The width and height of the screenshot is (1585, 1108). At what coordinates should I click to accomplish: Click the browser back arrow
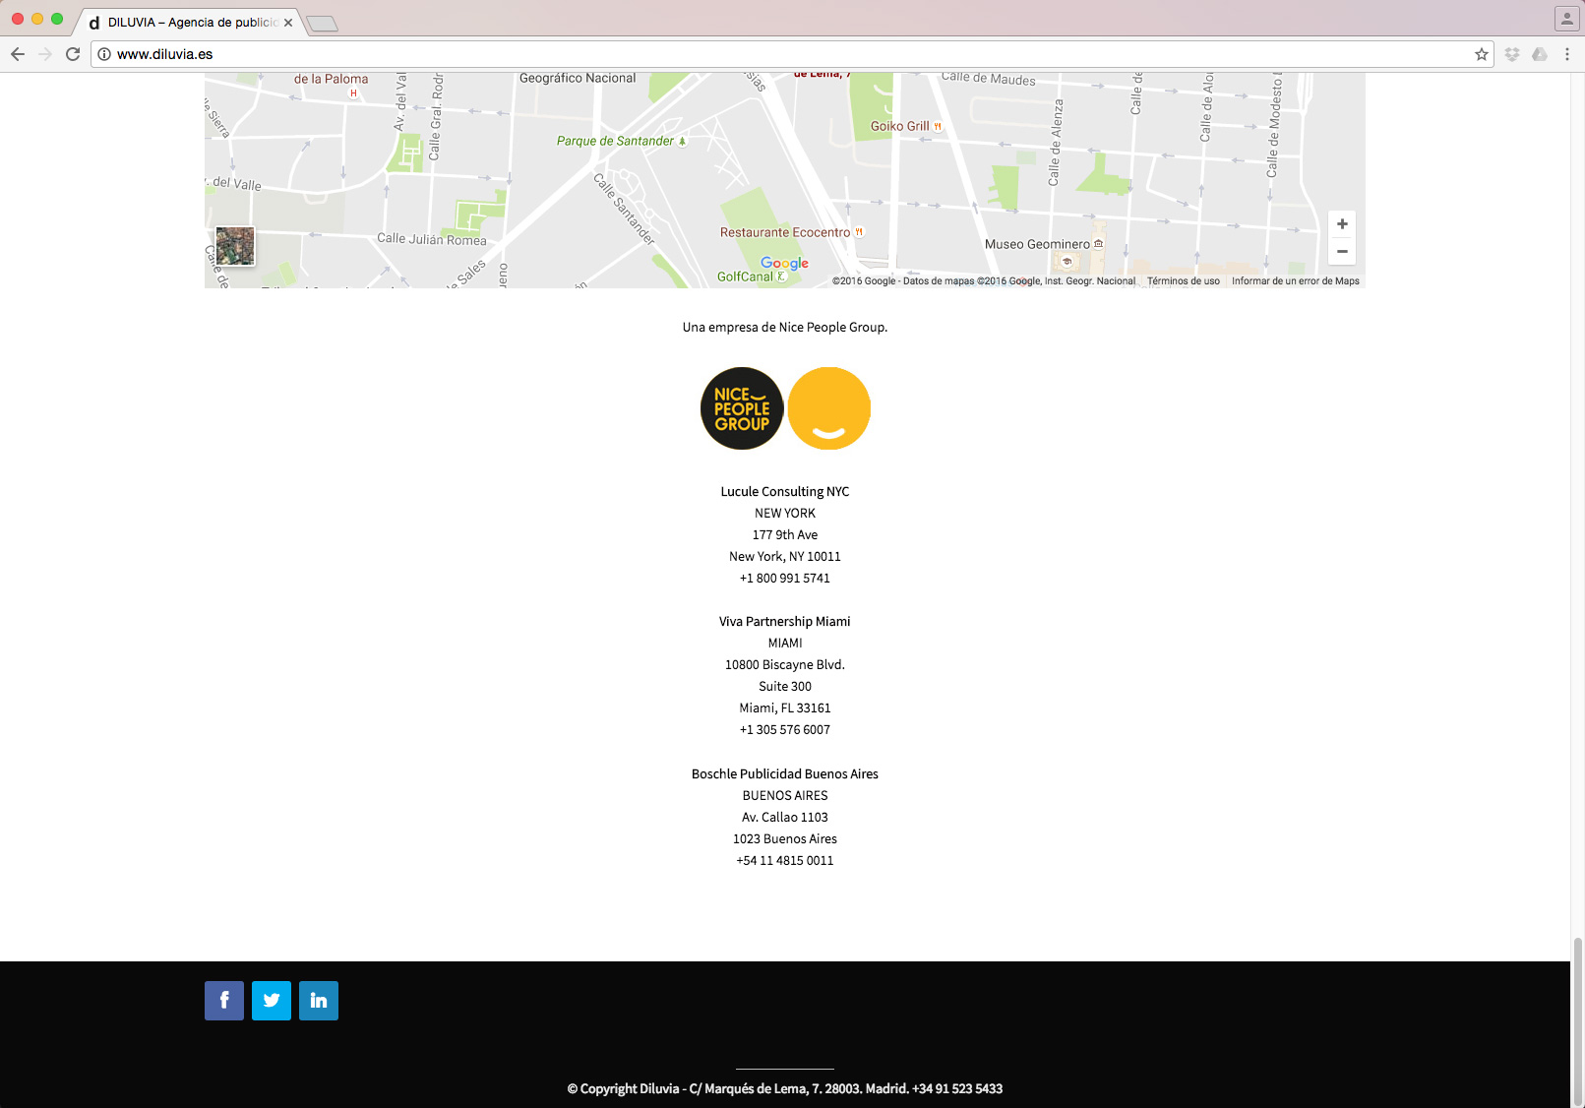click(18, 54)
